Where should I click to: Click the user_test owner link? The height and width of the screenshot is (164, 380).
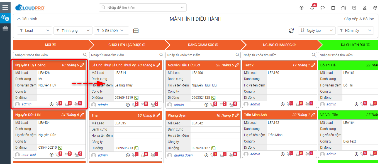coord(29,155)
